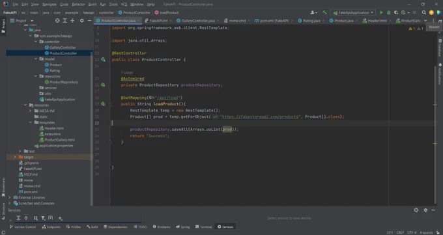443x235 pixels.
Task: Click Group By icon in Services toolbar
Action: [x=36, y=218]
